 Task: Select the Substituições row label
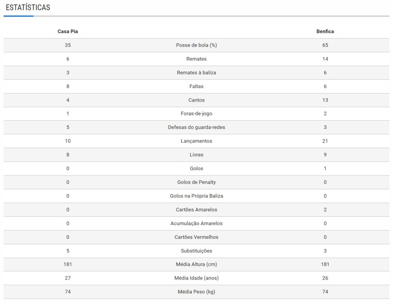coord(196,251)
